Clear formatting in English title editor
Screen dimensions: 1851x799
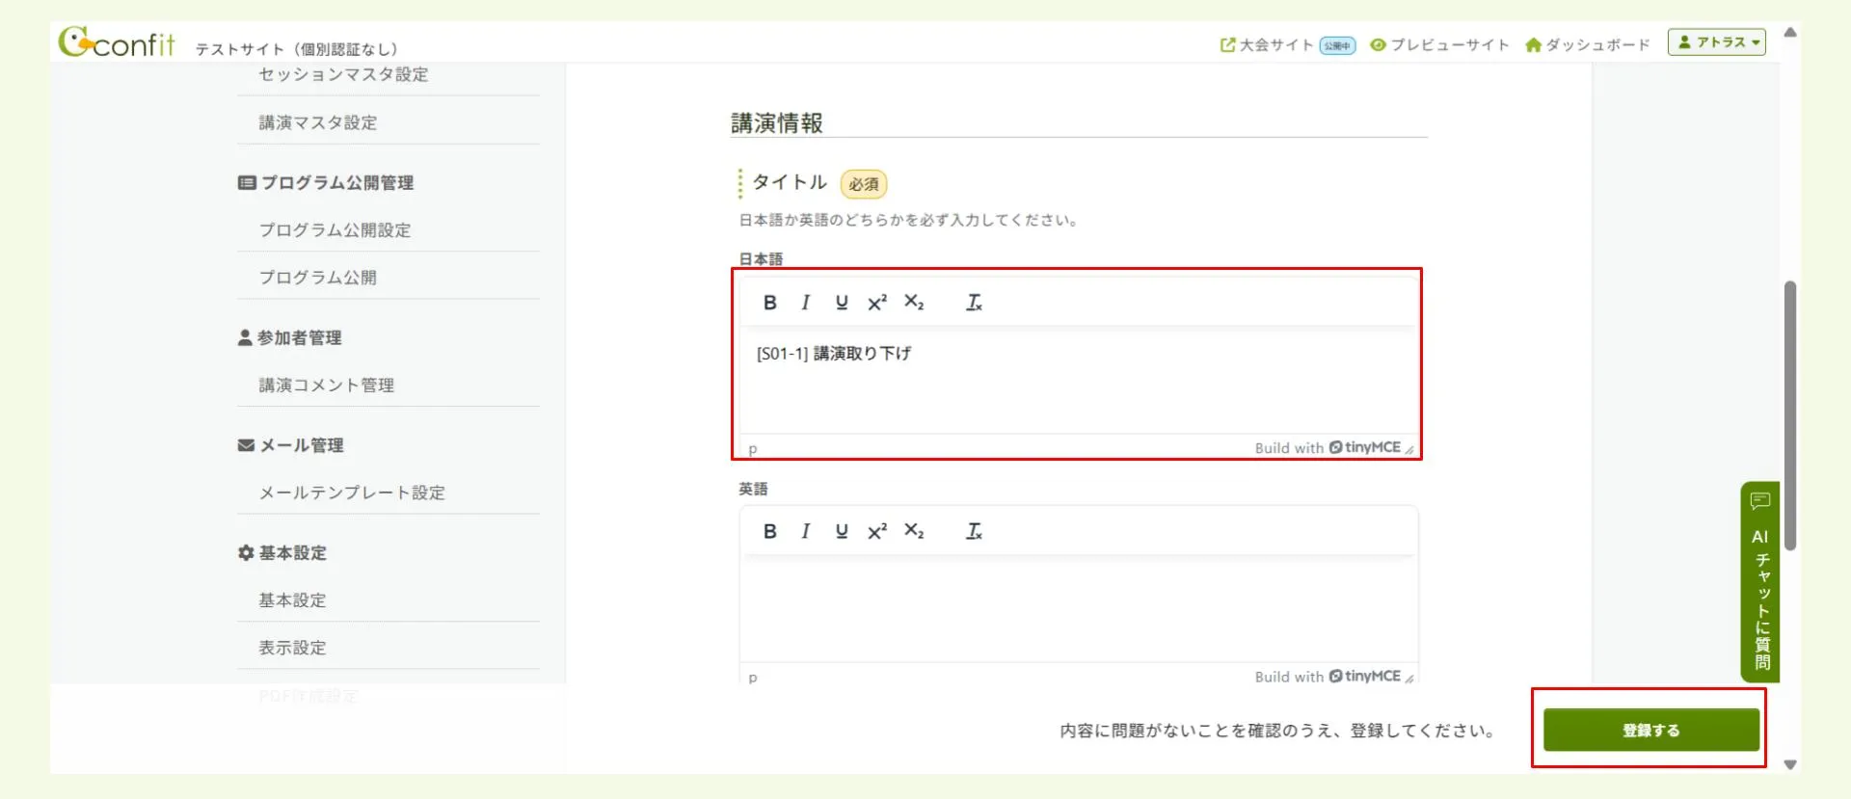[974, 531]
